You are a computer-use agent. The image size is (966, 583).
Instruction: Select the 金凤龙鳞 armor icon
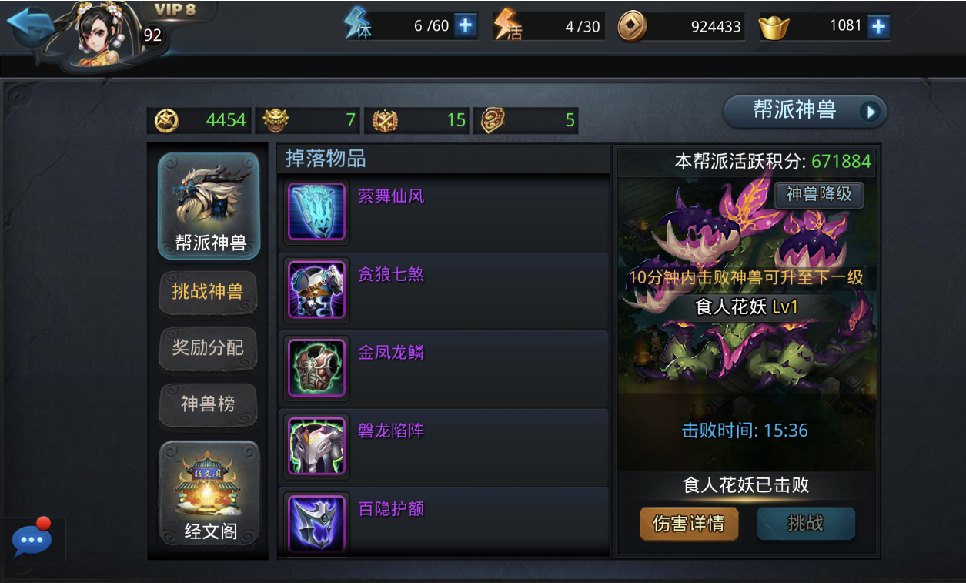point(316,368)
